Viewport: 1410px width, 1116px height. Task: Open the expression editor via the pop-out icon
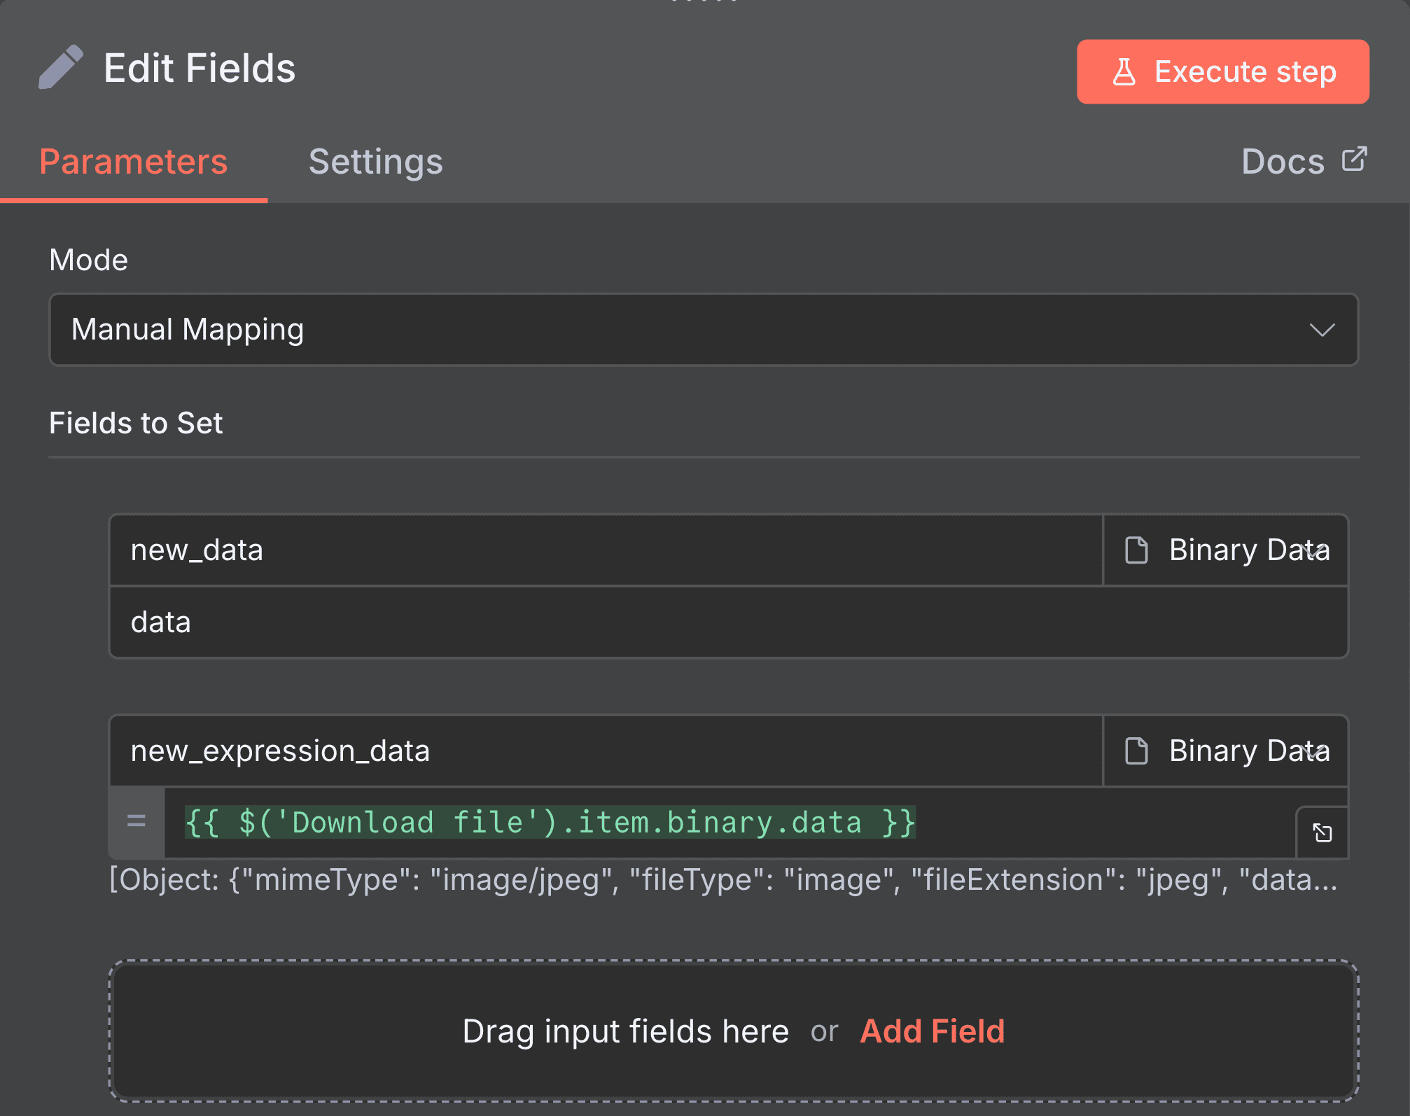tap(1322, 833)
